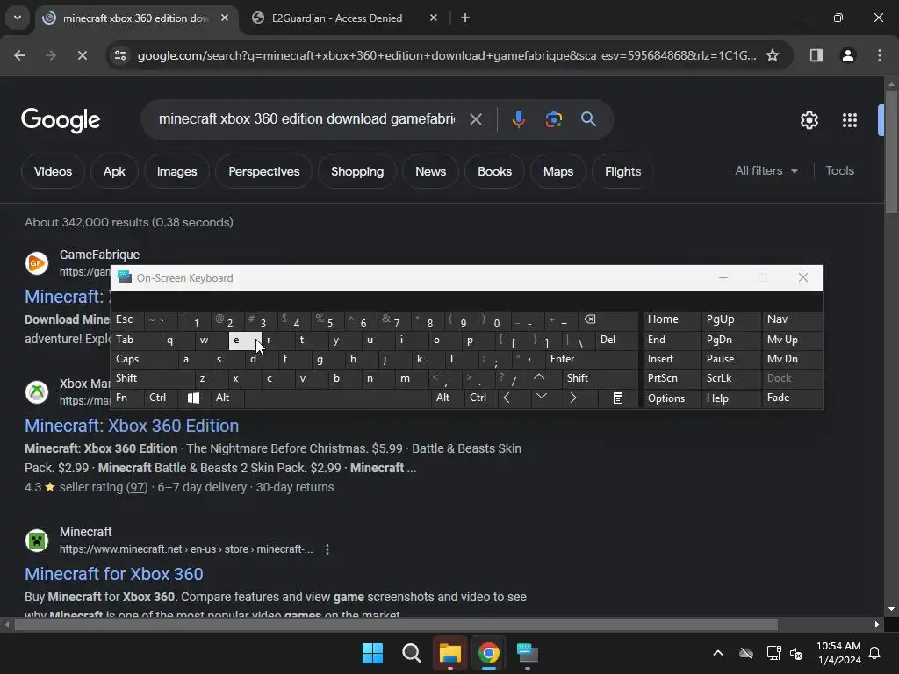The image size is (899, 674).
Task: Show hidden system tray icons
Action: [718, 653]
